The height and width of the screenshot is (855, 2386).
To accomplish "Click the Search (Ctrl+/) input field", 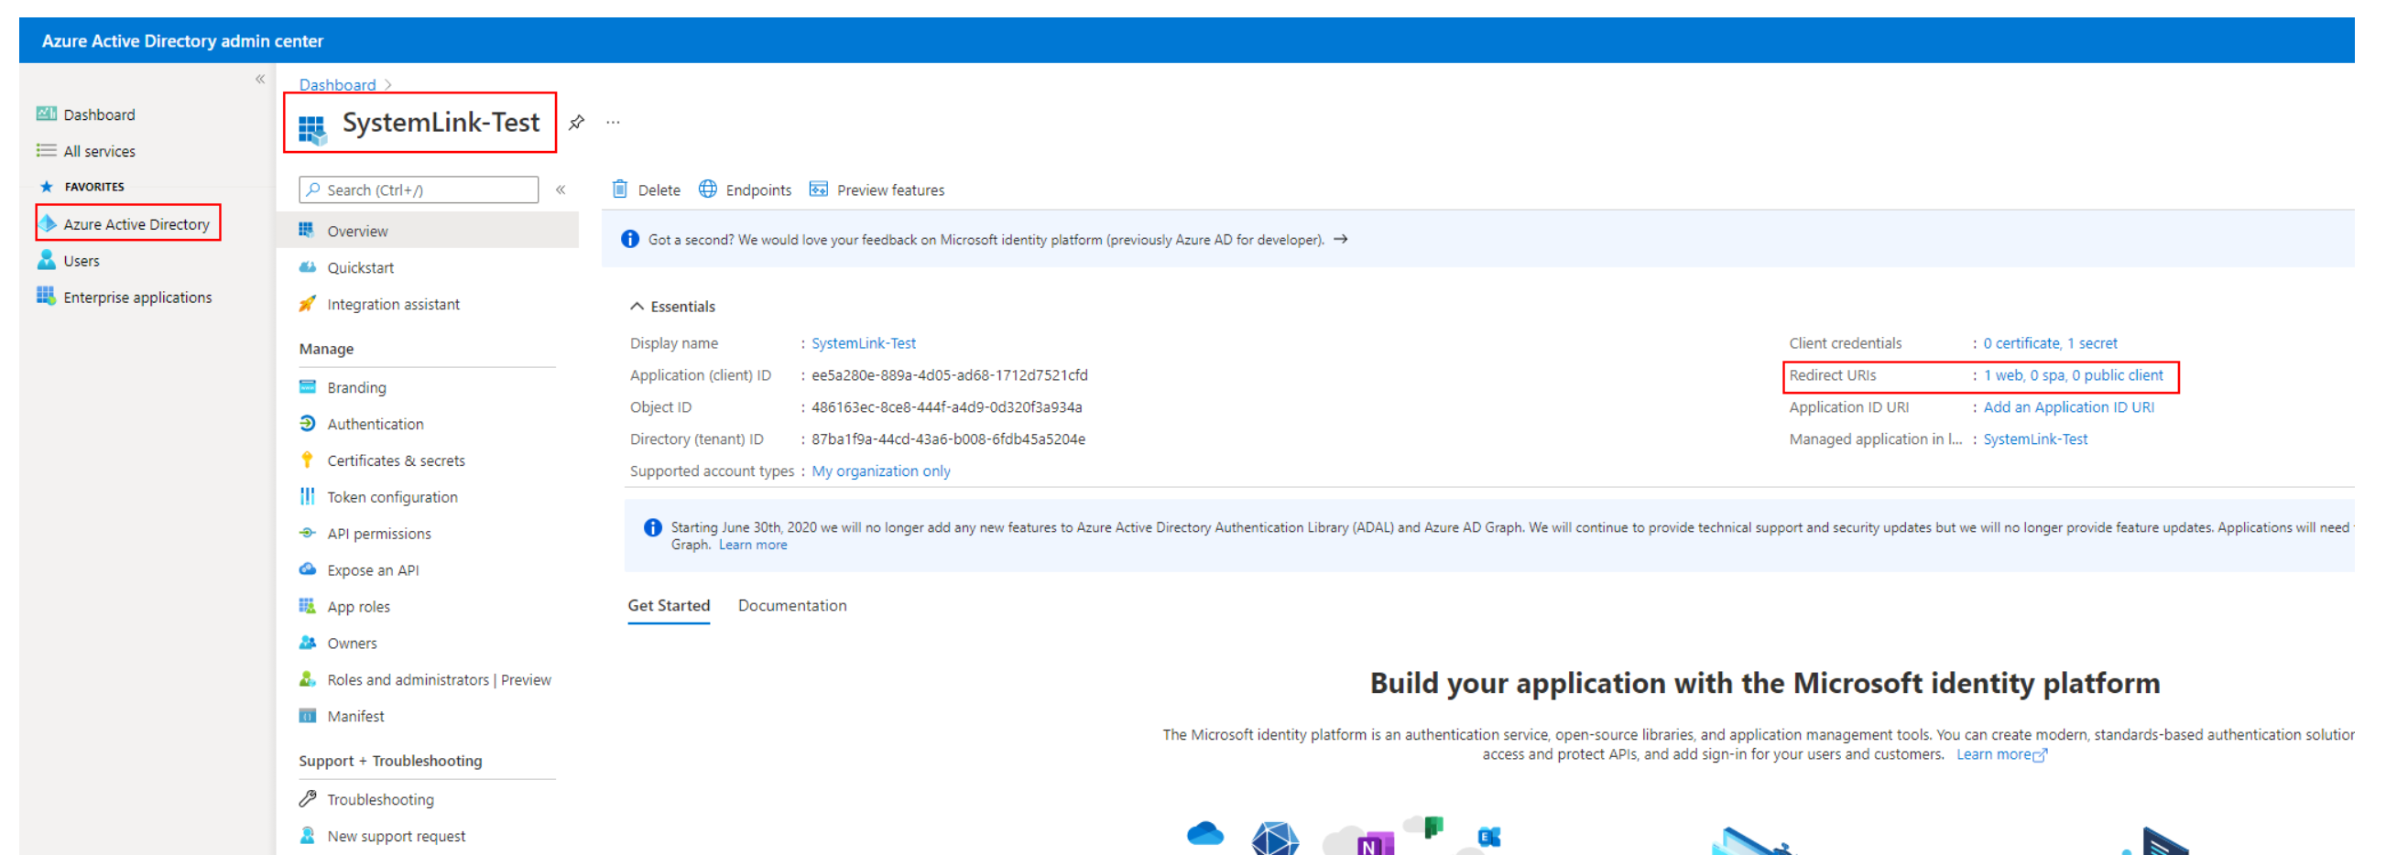I will [419, 189].
